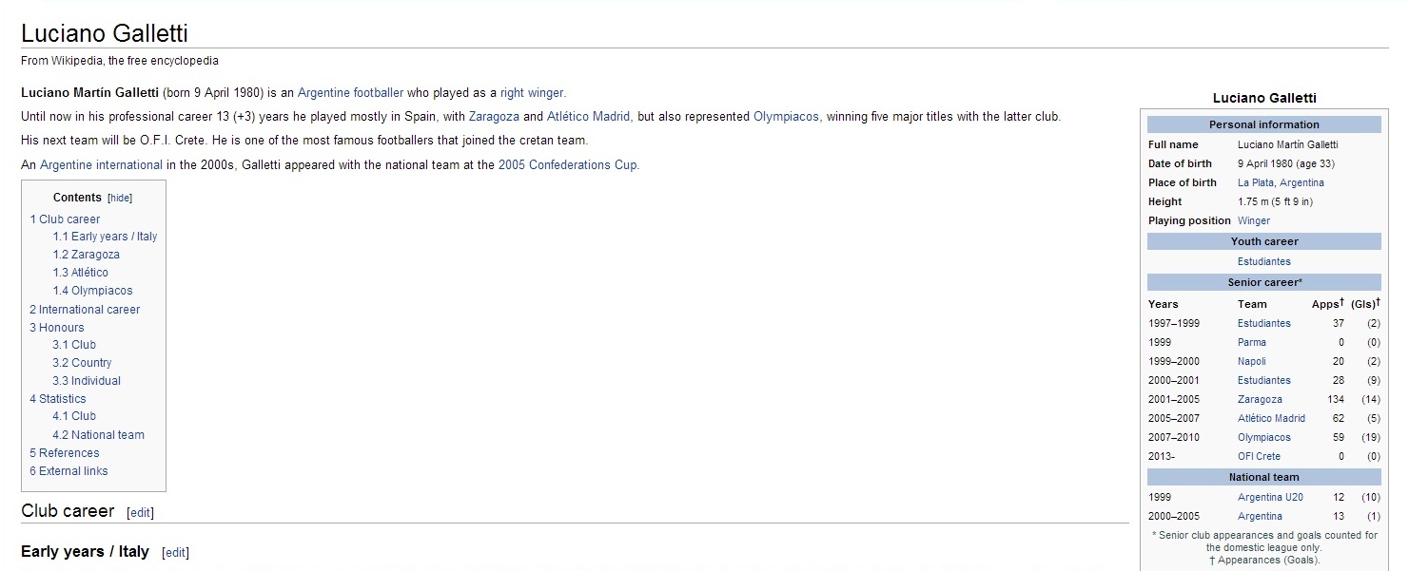Open 'La Plata, Argentina' birthplace link in infobox
The width and height of the screenshot is (1409, 571).
tap(1281, 182)
